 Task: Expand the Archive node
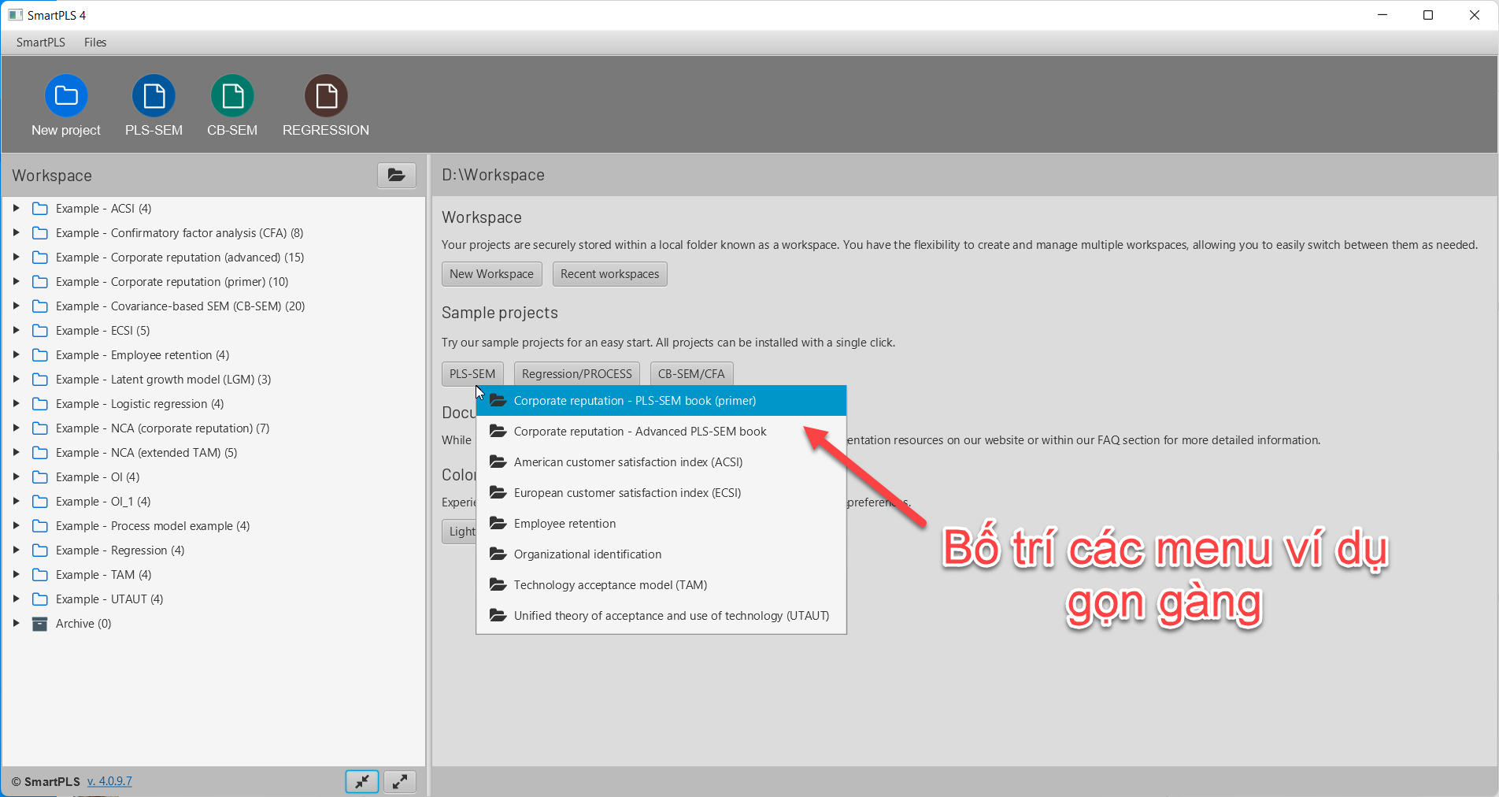16,624
